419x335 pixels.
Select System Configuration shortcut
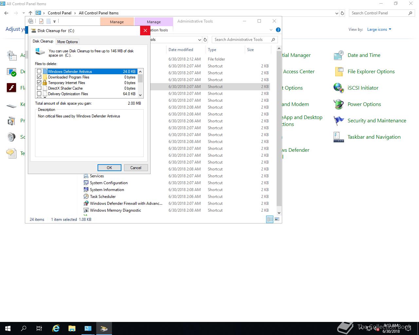click(x=109, y=183)
